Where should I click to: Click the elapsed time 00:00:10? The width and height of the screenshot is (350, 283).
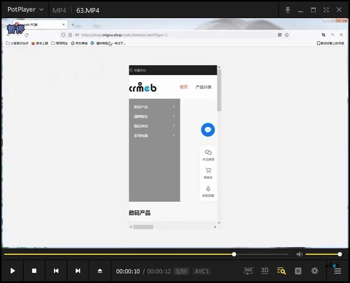(x=128, y=271)
